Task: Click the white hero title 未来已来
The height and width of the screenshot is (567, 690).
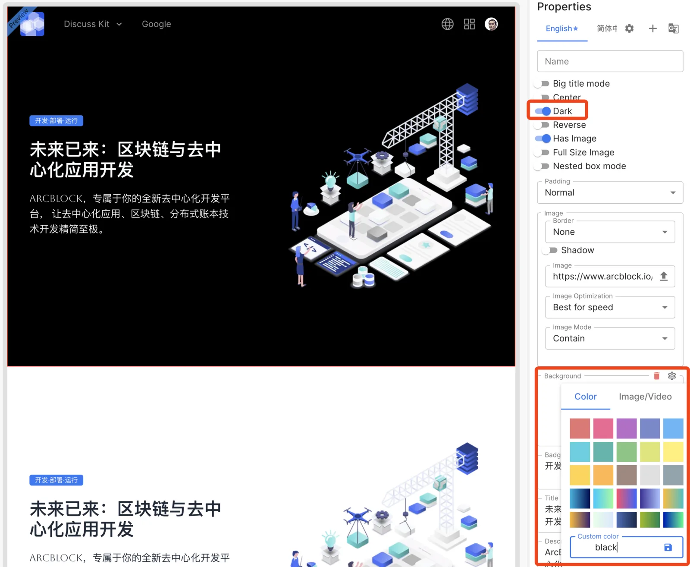Action: click(125, 519)
